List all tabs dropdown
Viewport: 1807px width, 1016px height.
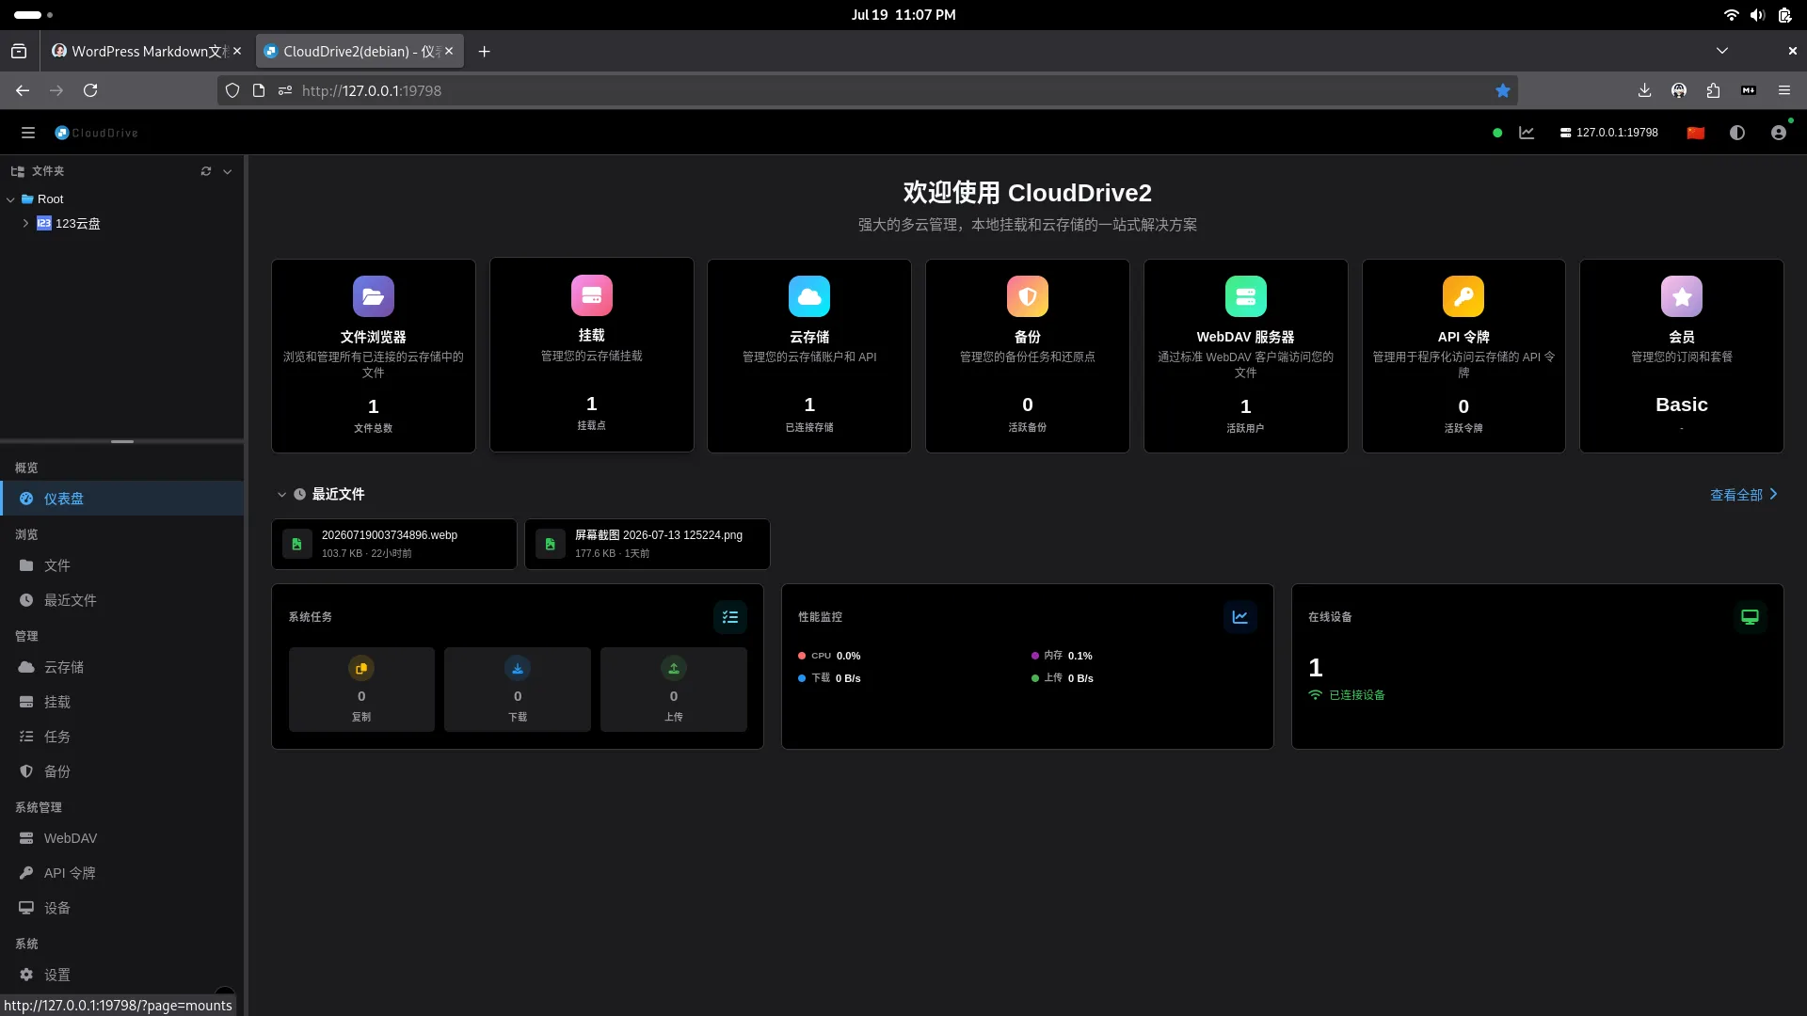[x=1722, y=52]
